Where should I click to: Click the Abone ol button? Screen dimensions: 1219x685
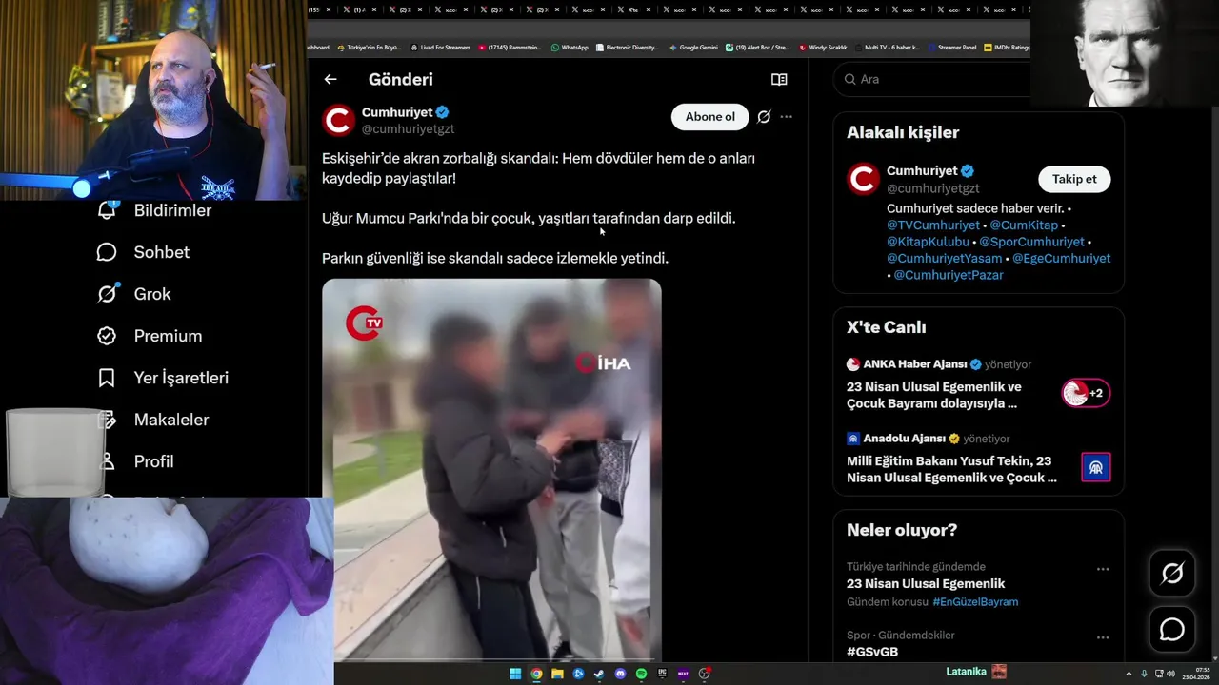coord(710,117)
